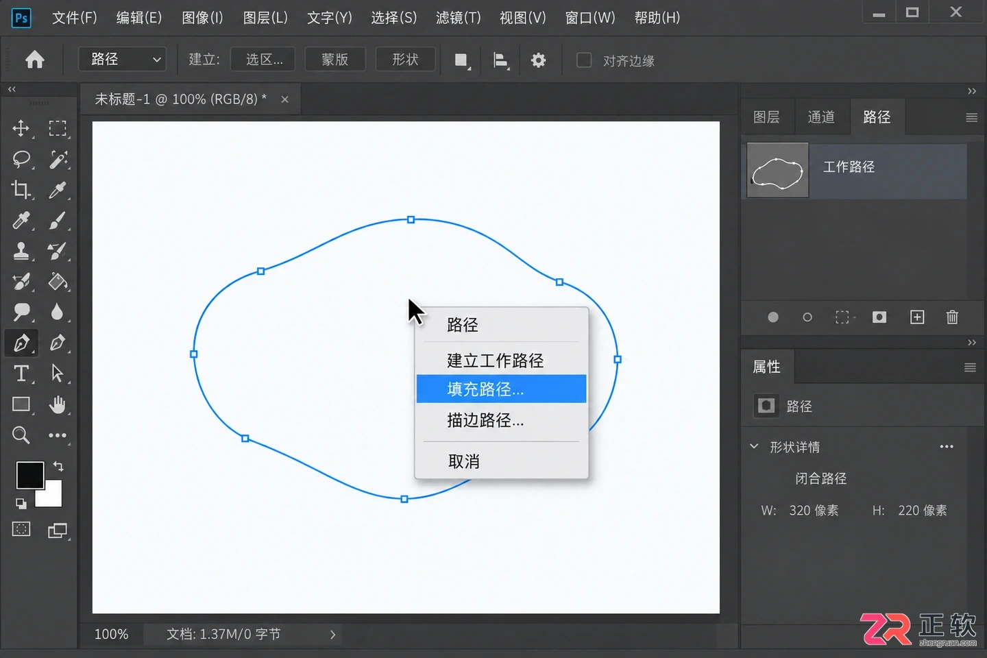The height and width of the screenshot is (658, 987).
Task: Open the 滤镜(T) menu
Action: (459, 18)
